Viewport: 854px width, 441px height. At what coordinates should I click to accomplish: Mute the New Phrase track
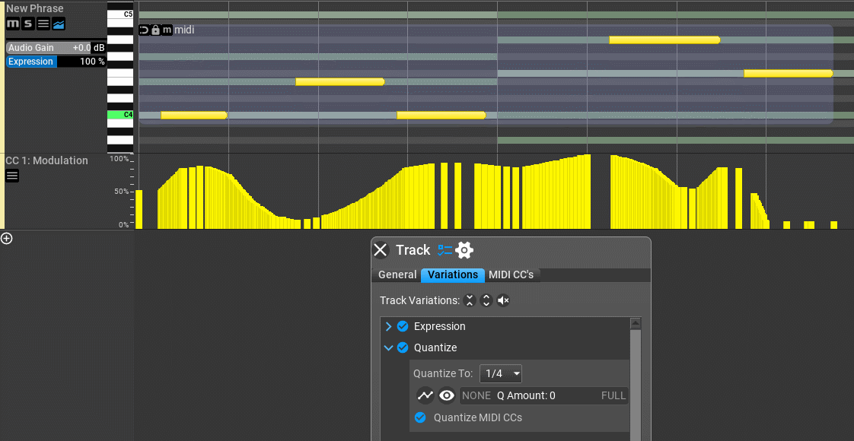13,24
